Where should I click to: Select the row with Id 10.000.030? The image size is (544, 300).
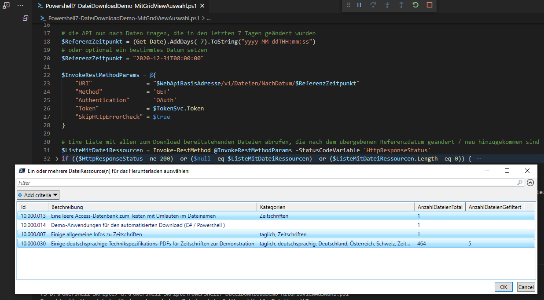176,243
